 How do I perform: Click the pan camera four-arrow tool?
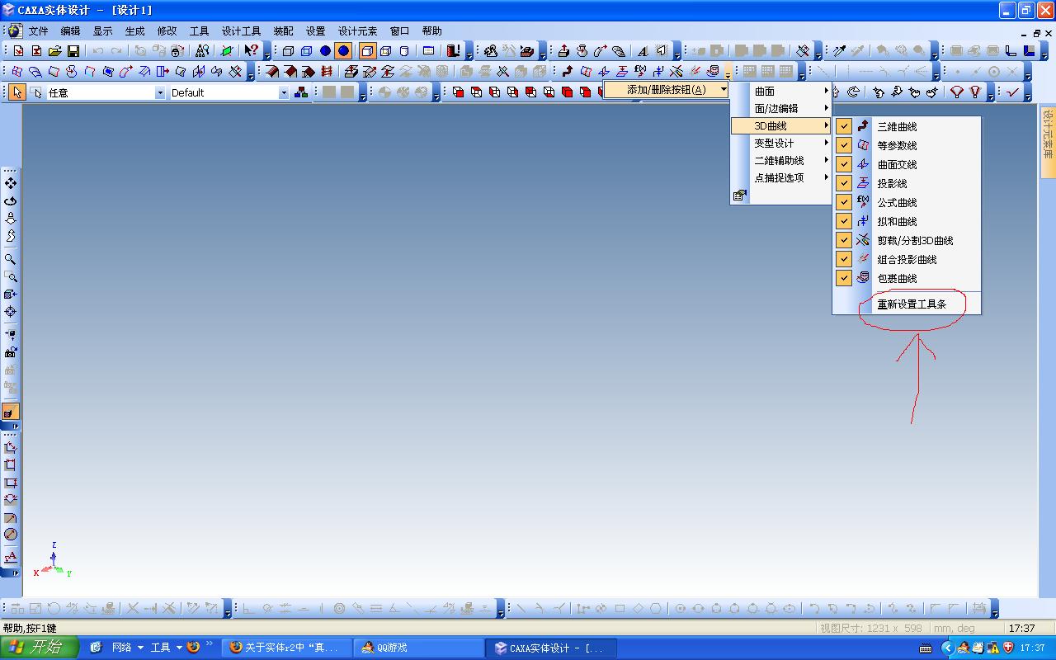click(x=11, y=183)
